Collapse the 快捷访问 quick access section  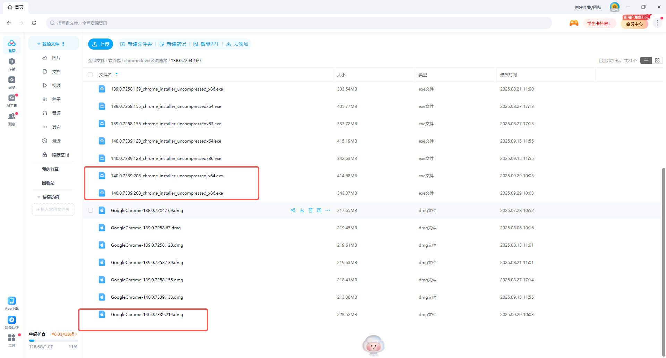(x=39, y=197)
